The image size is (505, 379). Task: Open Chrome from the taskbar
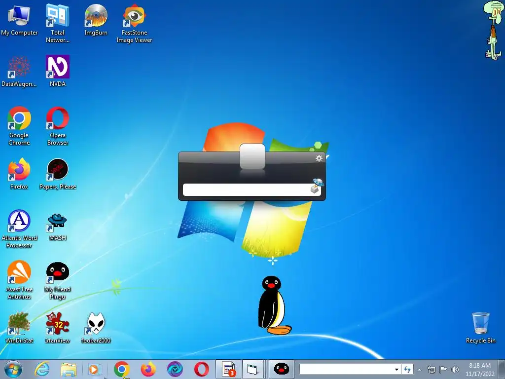click(121, 369)
